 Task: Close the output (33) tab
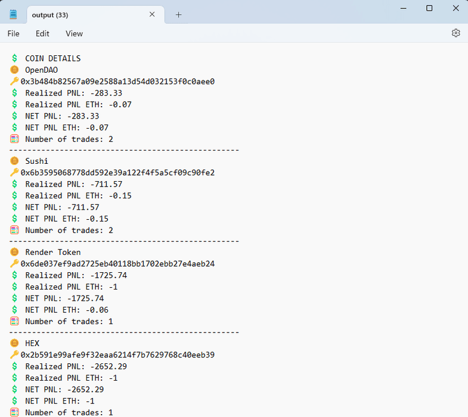coord(152,14)
